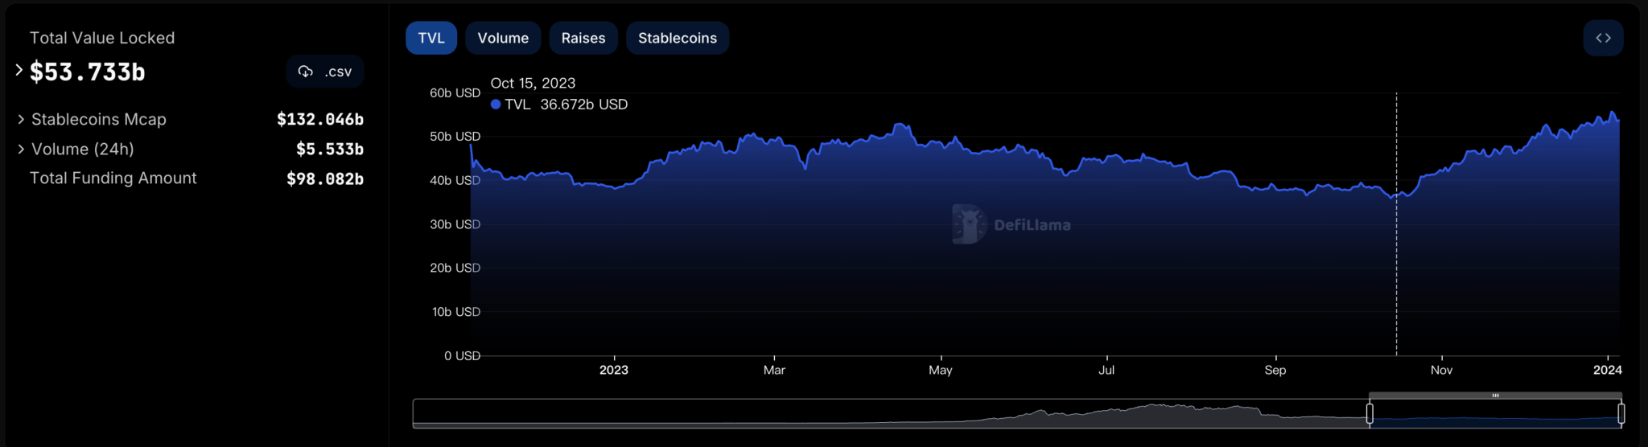This screenshot has width=1648, height=447.
Task: Expand the Total Value Locked chevron
Action: click(19, 71)
